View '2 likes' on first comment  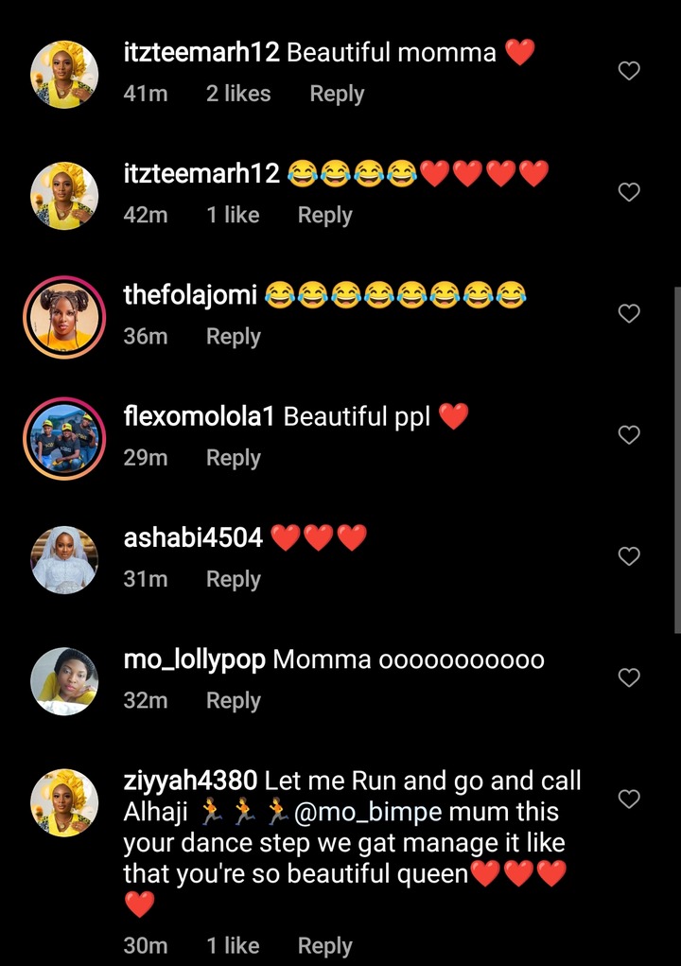pyautogui.click(x=238, y=95)
